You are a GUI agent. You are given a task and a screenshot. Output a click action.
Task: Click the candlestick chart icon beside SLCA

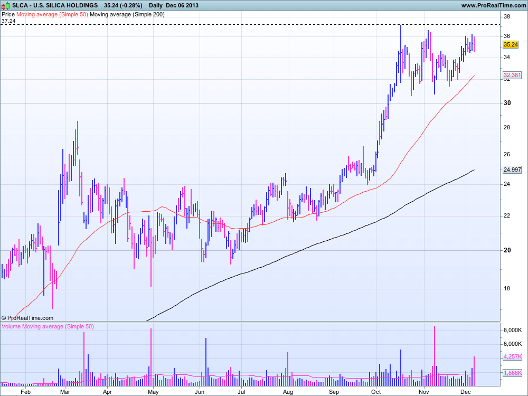click(7, 5)
